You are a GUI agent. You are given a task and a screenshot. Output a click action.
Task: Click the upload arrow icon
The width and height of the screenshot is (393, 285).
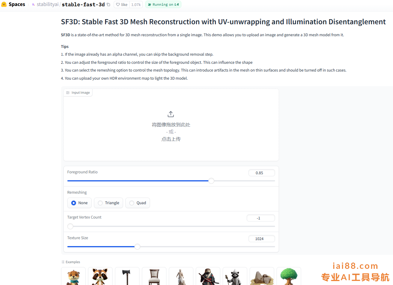tap(171, 114)
